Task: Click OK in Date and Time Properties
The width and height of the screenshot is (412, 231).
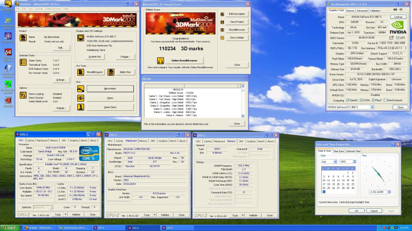Action: pos(356,211)
